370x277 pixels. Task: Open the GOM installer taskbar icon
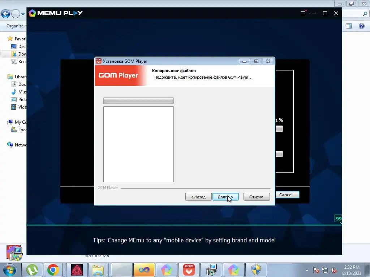(189, 270)
